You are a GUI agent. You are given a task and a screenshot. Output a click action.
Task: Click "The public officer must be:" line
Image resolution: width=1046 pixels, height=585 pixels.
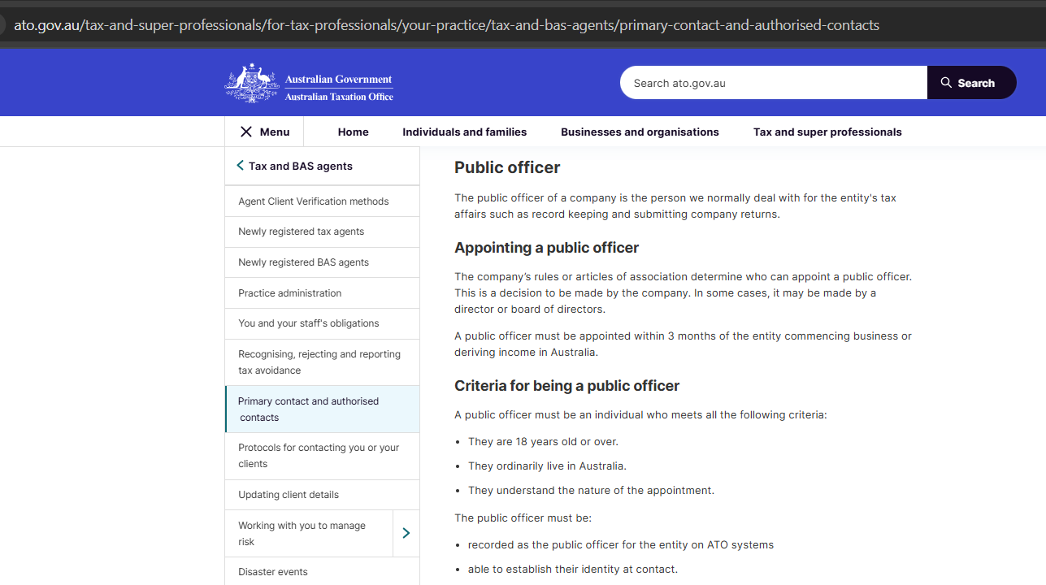pyautogui.click(x=523, y=518)
